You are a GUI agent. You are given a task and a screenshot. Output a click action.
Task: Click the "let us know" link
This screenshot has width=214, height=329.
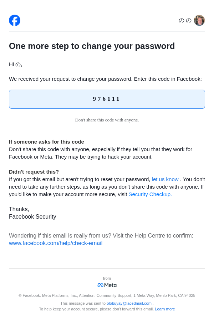point(165,179)
